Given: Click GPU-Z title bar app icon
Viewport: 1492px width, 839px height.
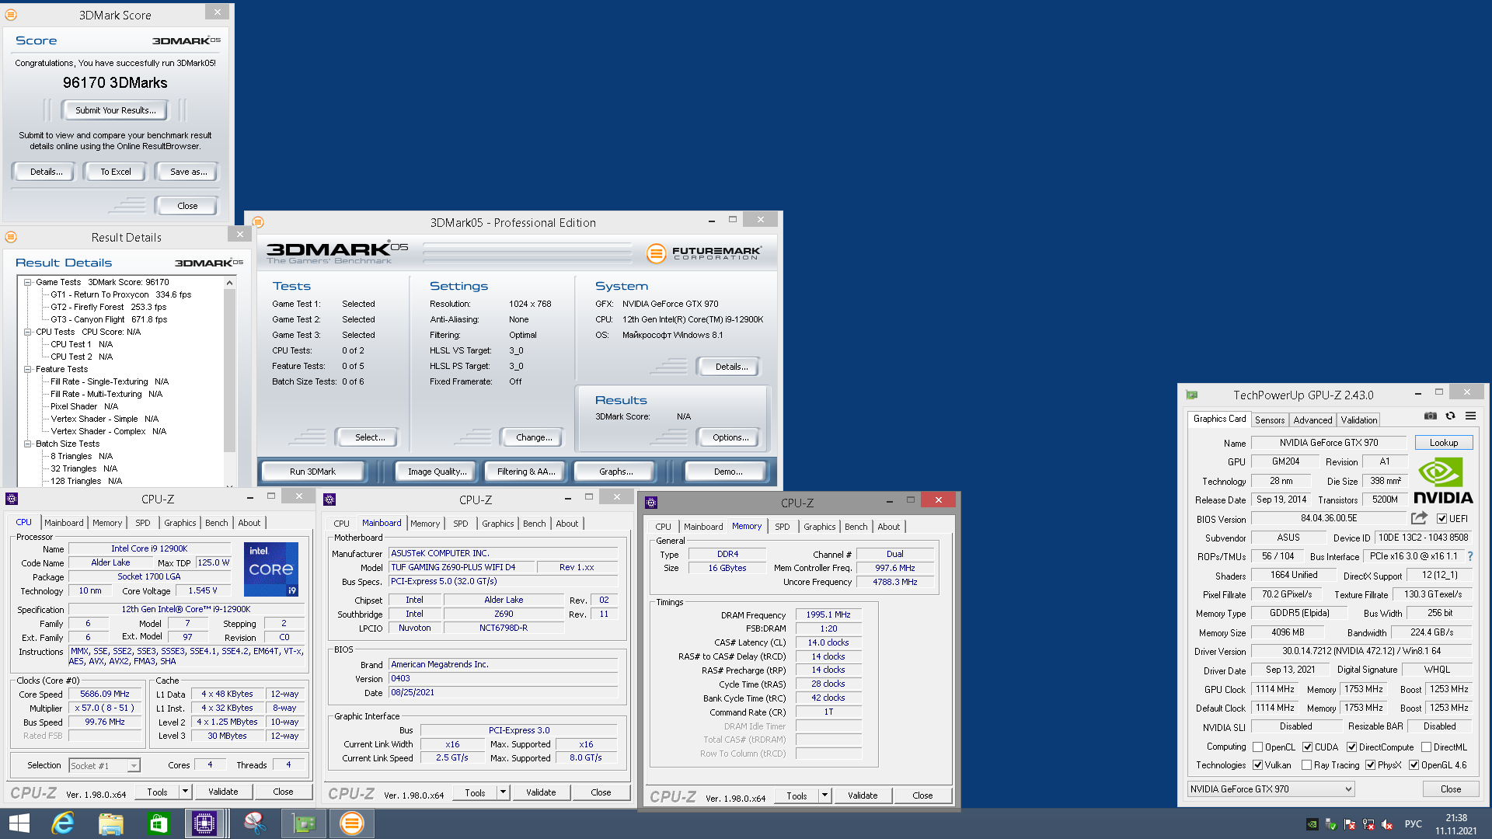Looking at the screenshot, I should (1192, 395).
